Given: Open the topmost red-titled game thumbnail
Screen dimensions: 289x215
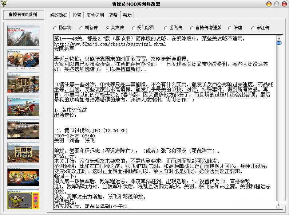Looking at the screenshot, I should pyautogui.click(x=23, y=36).
